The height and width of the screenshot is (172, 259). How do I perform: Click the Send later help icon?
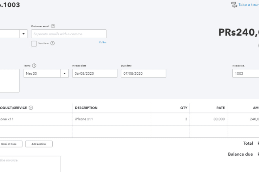pyautogui.click(x=52, y=43)
